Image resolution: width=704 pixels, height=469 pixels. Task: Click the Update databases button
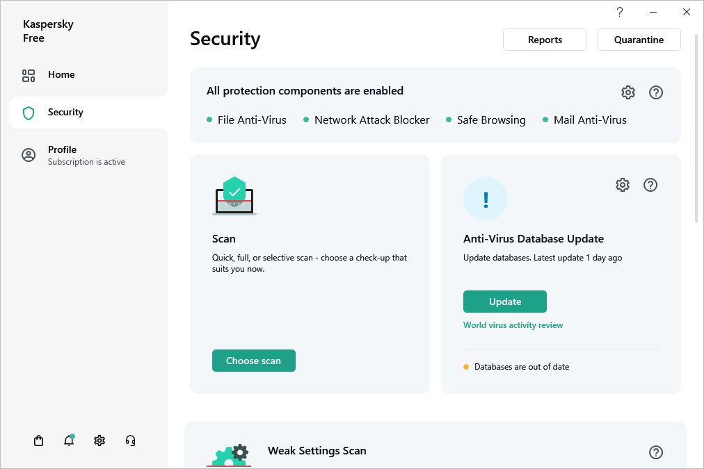click(x=505, y=302)
